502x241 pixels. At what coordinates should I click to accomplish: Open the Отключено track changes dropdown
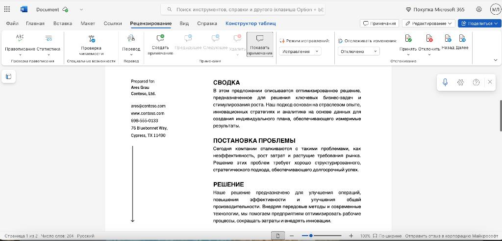pyautogui.click(x=358, y=51)
